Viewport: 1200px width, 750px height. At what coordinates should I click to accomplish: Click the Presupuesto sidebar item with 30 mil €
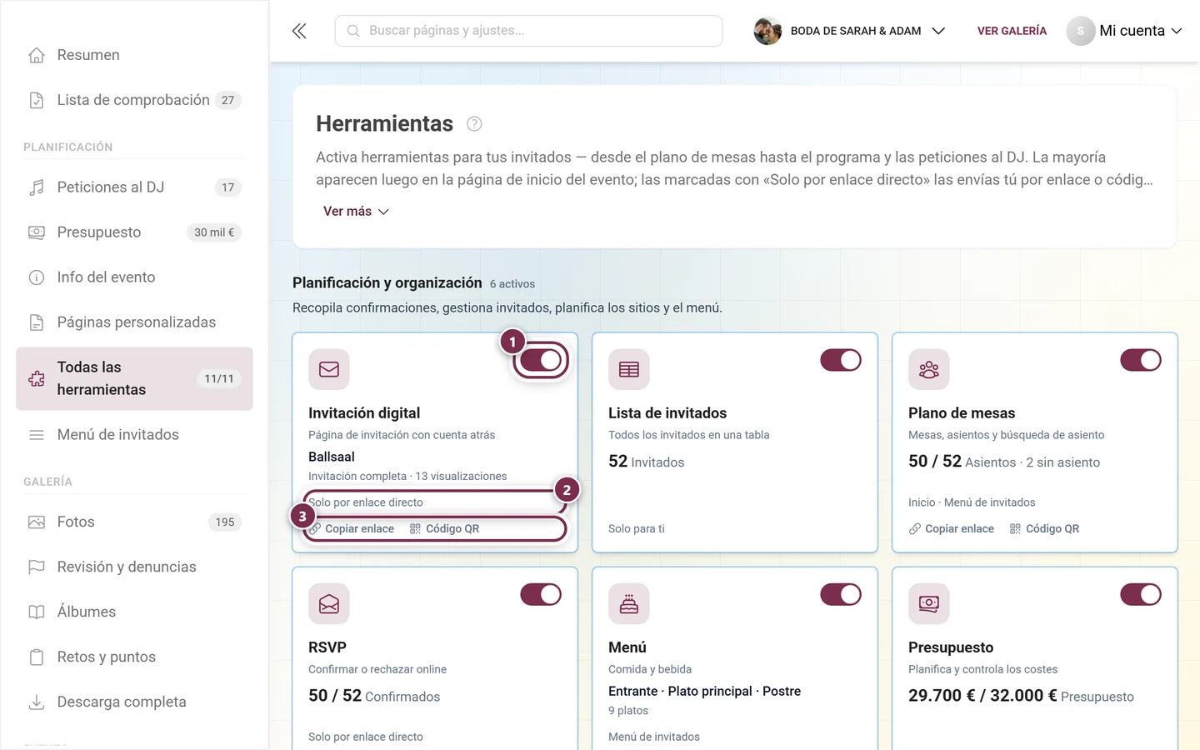(x=134, y=232)
